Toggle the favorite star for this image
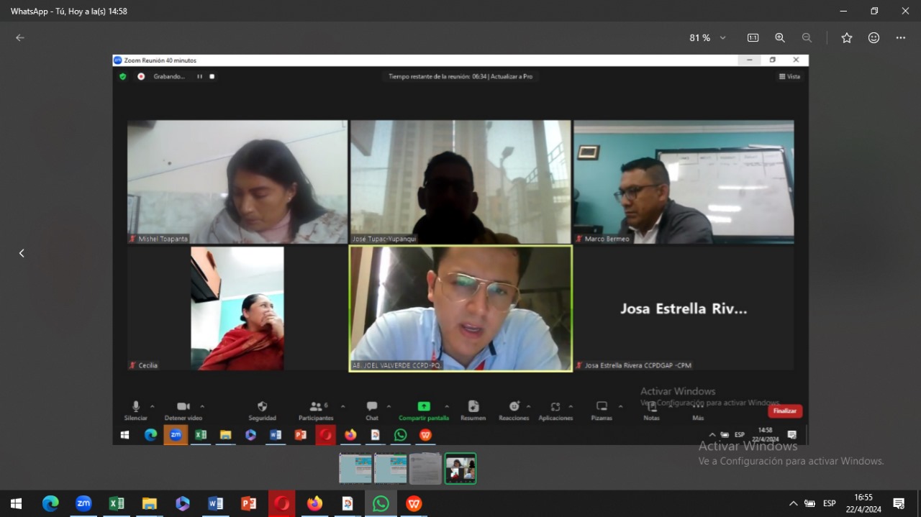 point(847,38)
